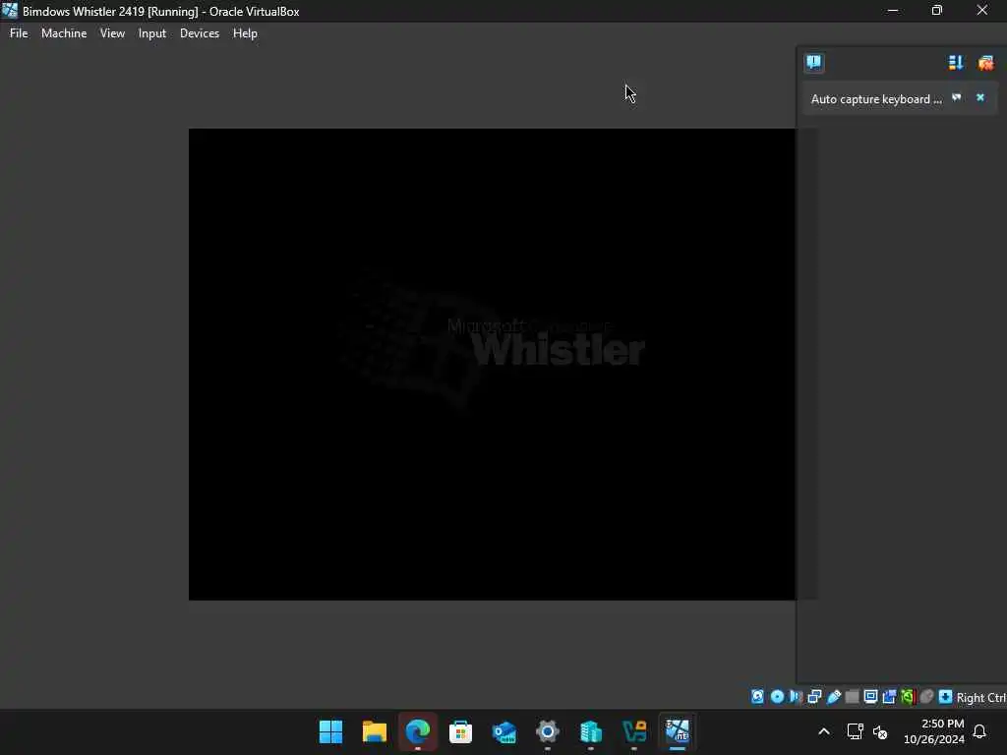Open Outlook from taskbar
This screenshot has width=1007, height=755.
pyautogui.click(x=504, y=731)
